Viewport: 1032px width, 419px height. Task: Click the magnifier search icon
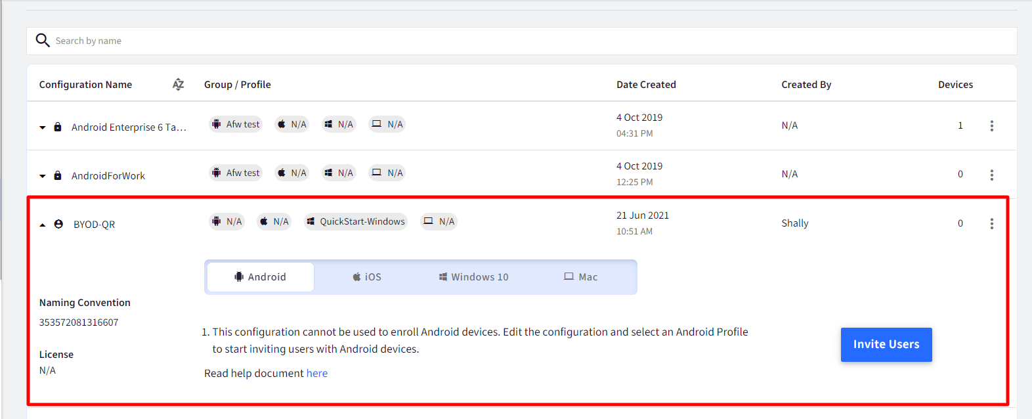[x=43, y=41]
